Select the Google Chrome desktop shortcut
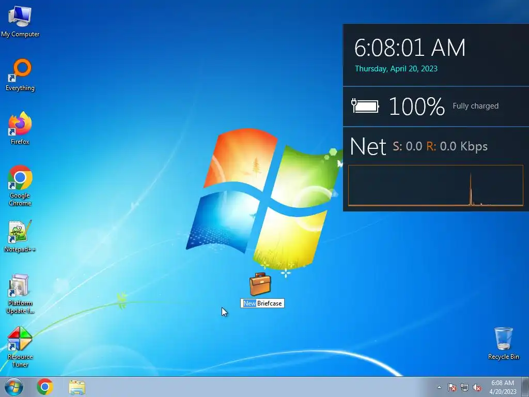The height and width of the screenshot is (397, 529). pos(20,186)
